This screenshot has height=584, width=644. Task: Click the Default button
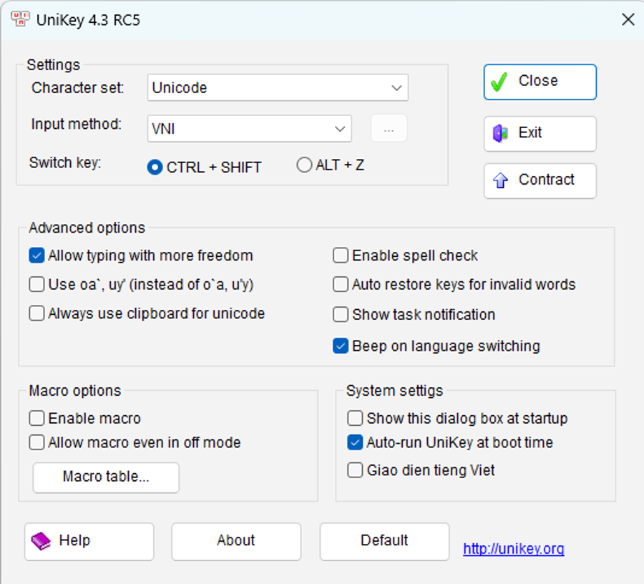[384, 541]
